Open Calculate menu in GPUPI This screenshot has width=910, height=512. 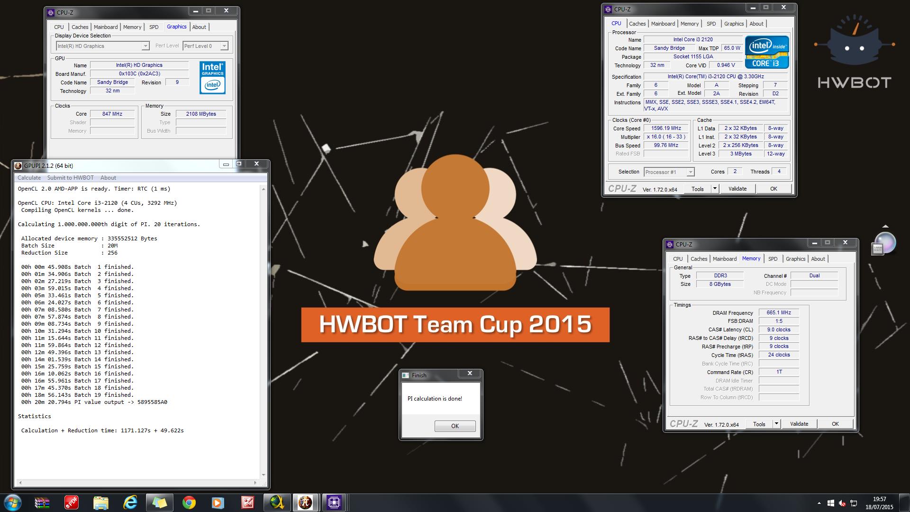(29, 178)
